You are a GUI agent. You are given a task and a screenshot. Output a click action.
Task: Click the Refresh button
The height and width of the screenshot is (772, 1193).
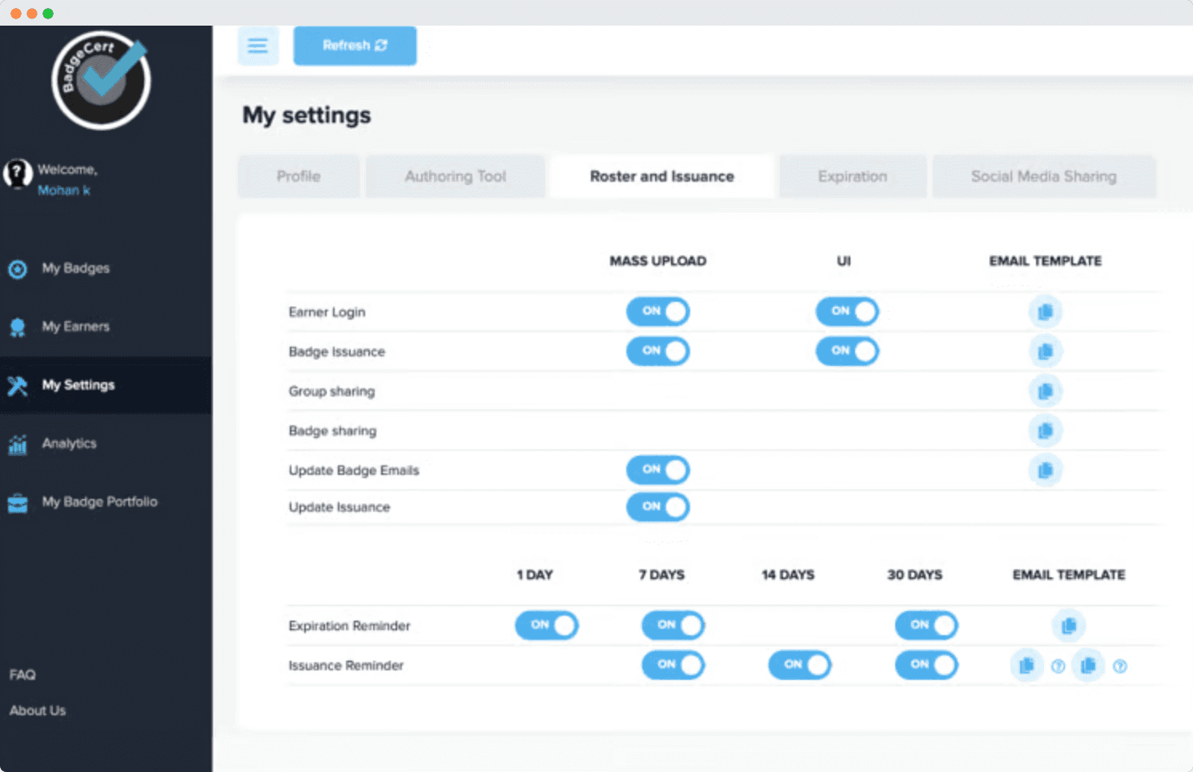pos(355,46)
